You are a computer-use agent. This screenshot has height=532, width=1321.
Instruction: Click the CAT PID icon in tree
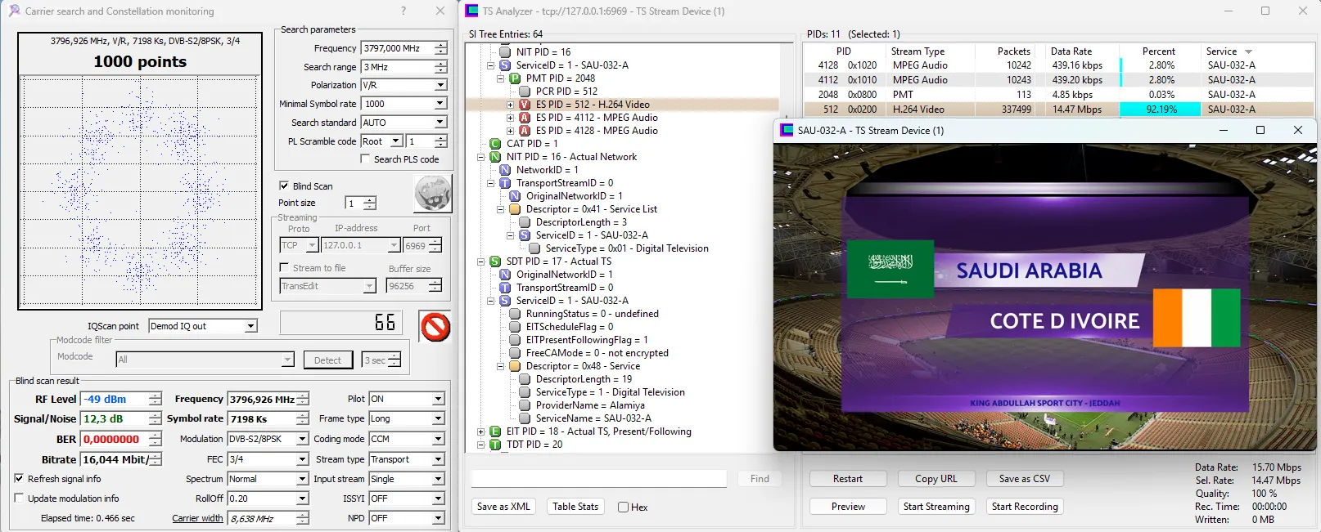[495, 144]
